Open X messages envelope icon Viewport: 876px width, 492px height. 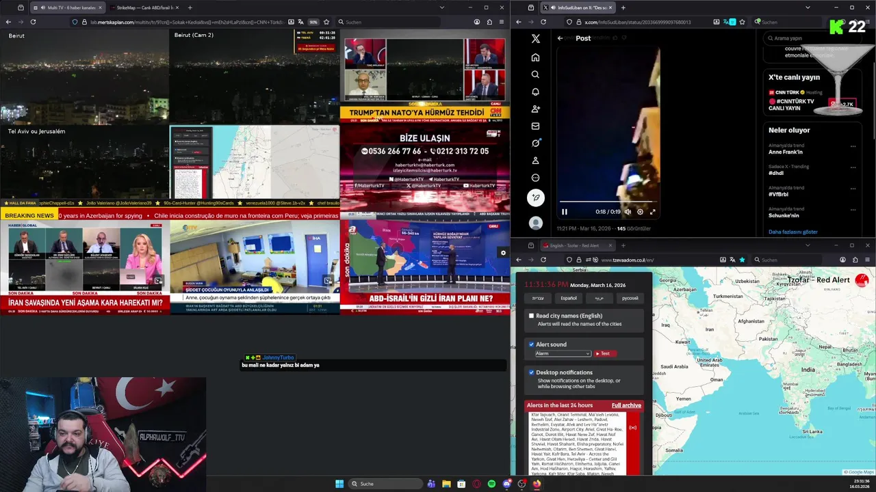pyautogui.click(x=535, y=126)
